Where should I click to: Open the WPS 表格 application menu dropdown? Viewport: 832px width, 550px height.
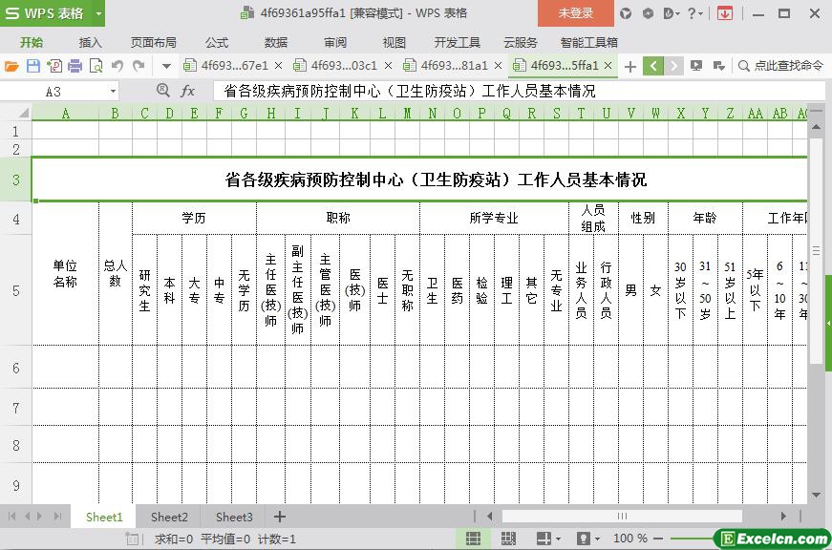click(x=98, y=13)
